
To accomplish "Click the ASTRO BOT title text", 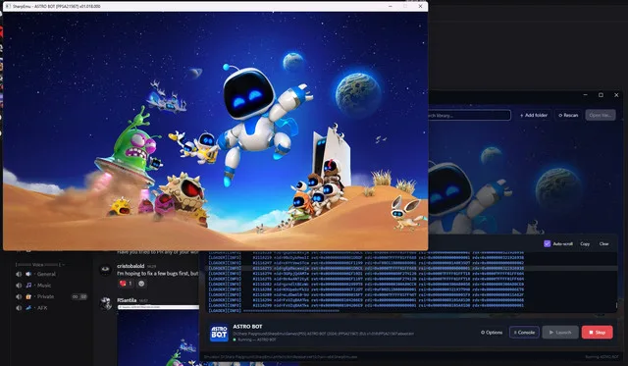I will 247,327.
